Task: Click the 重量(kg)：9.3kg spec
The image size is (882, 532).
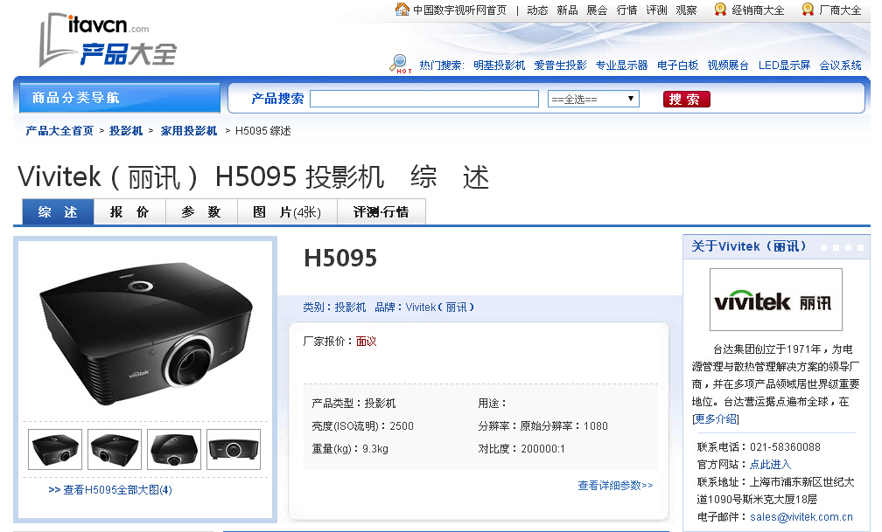Action: click(x=350, y=449)
